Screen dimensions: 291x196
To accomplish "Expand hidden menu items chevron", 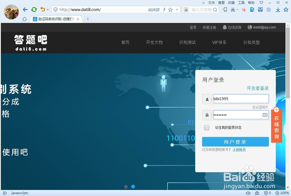I will tap(203, 3).
